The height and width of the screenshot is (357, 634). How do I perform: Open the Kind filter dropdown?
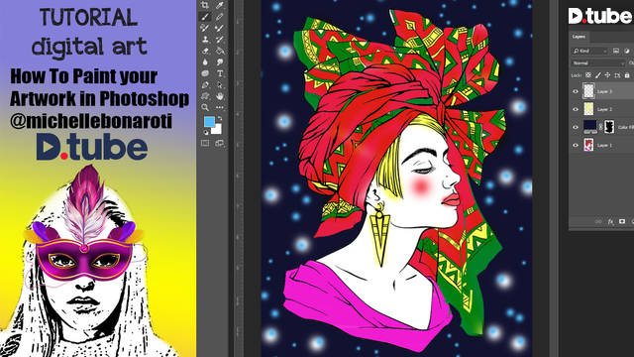pos(590,51)
